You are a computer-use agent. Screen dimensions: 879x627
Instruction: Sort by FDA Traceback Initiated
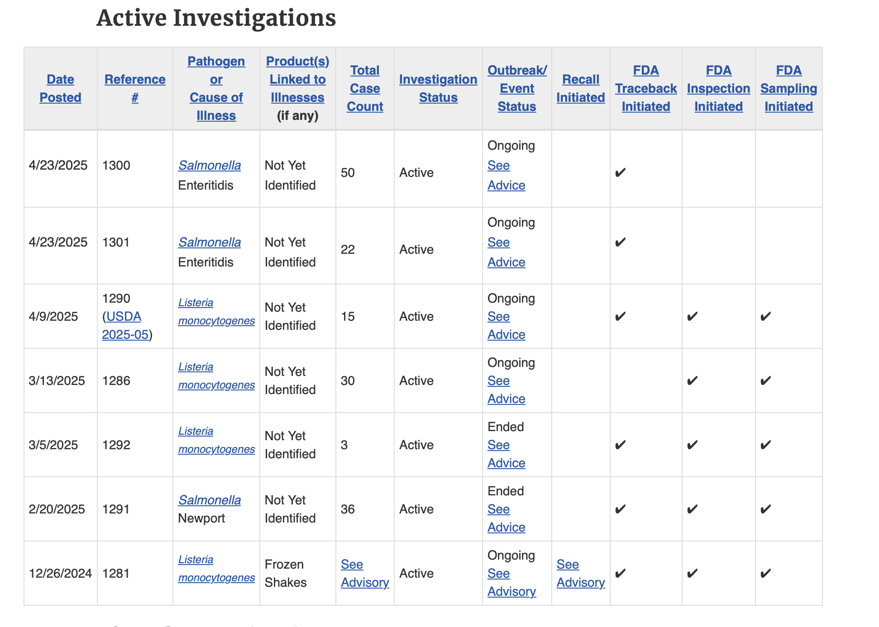point(645,88)
